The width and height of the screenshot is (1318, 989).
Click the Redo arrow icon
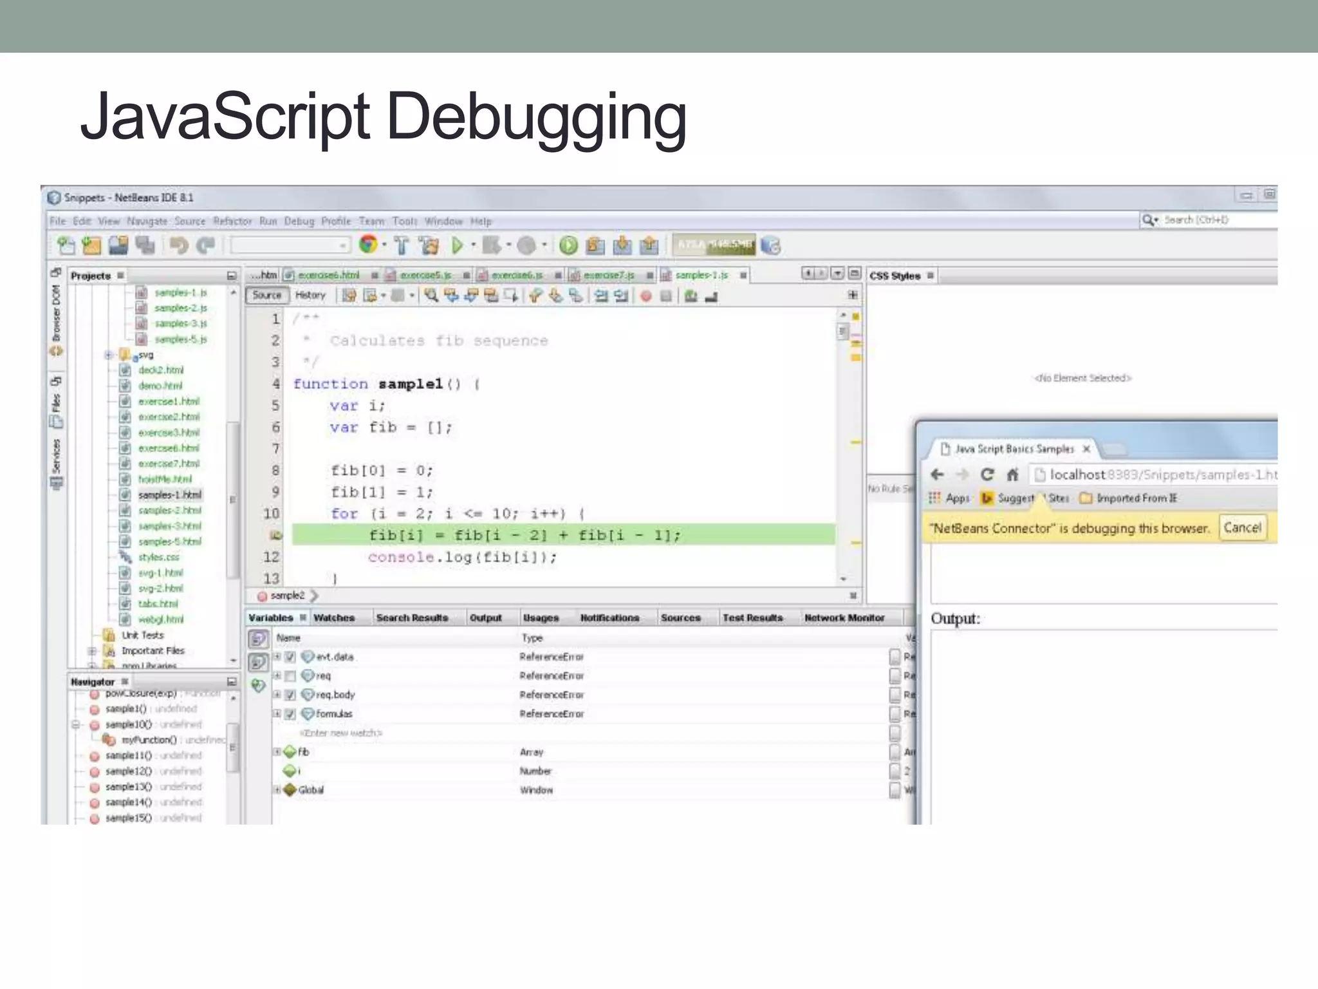(206, 245)
